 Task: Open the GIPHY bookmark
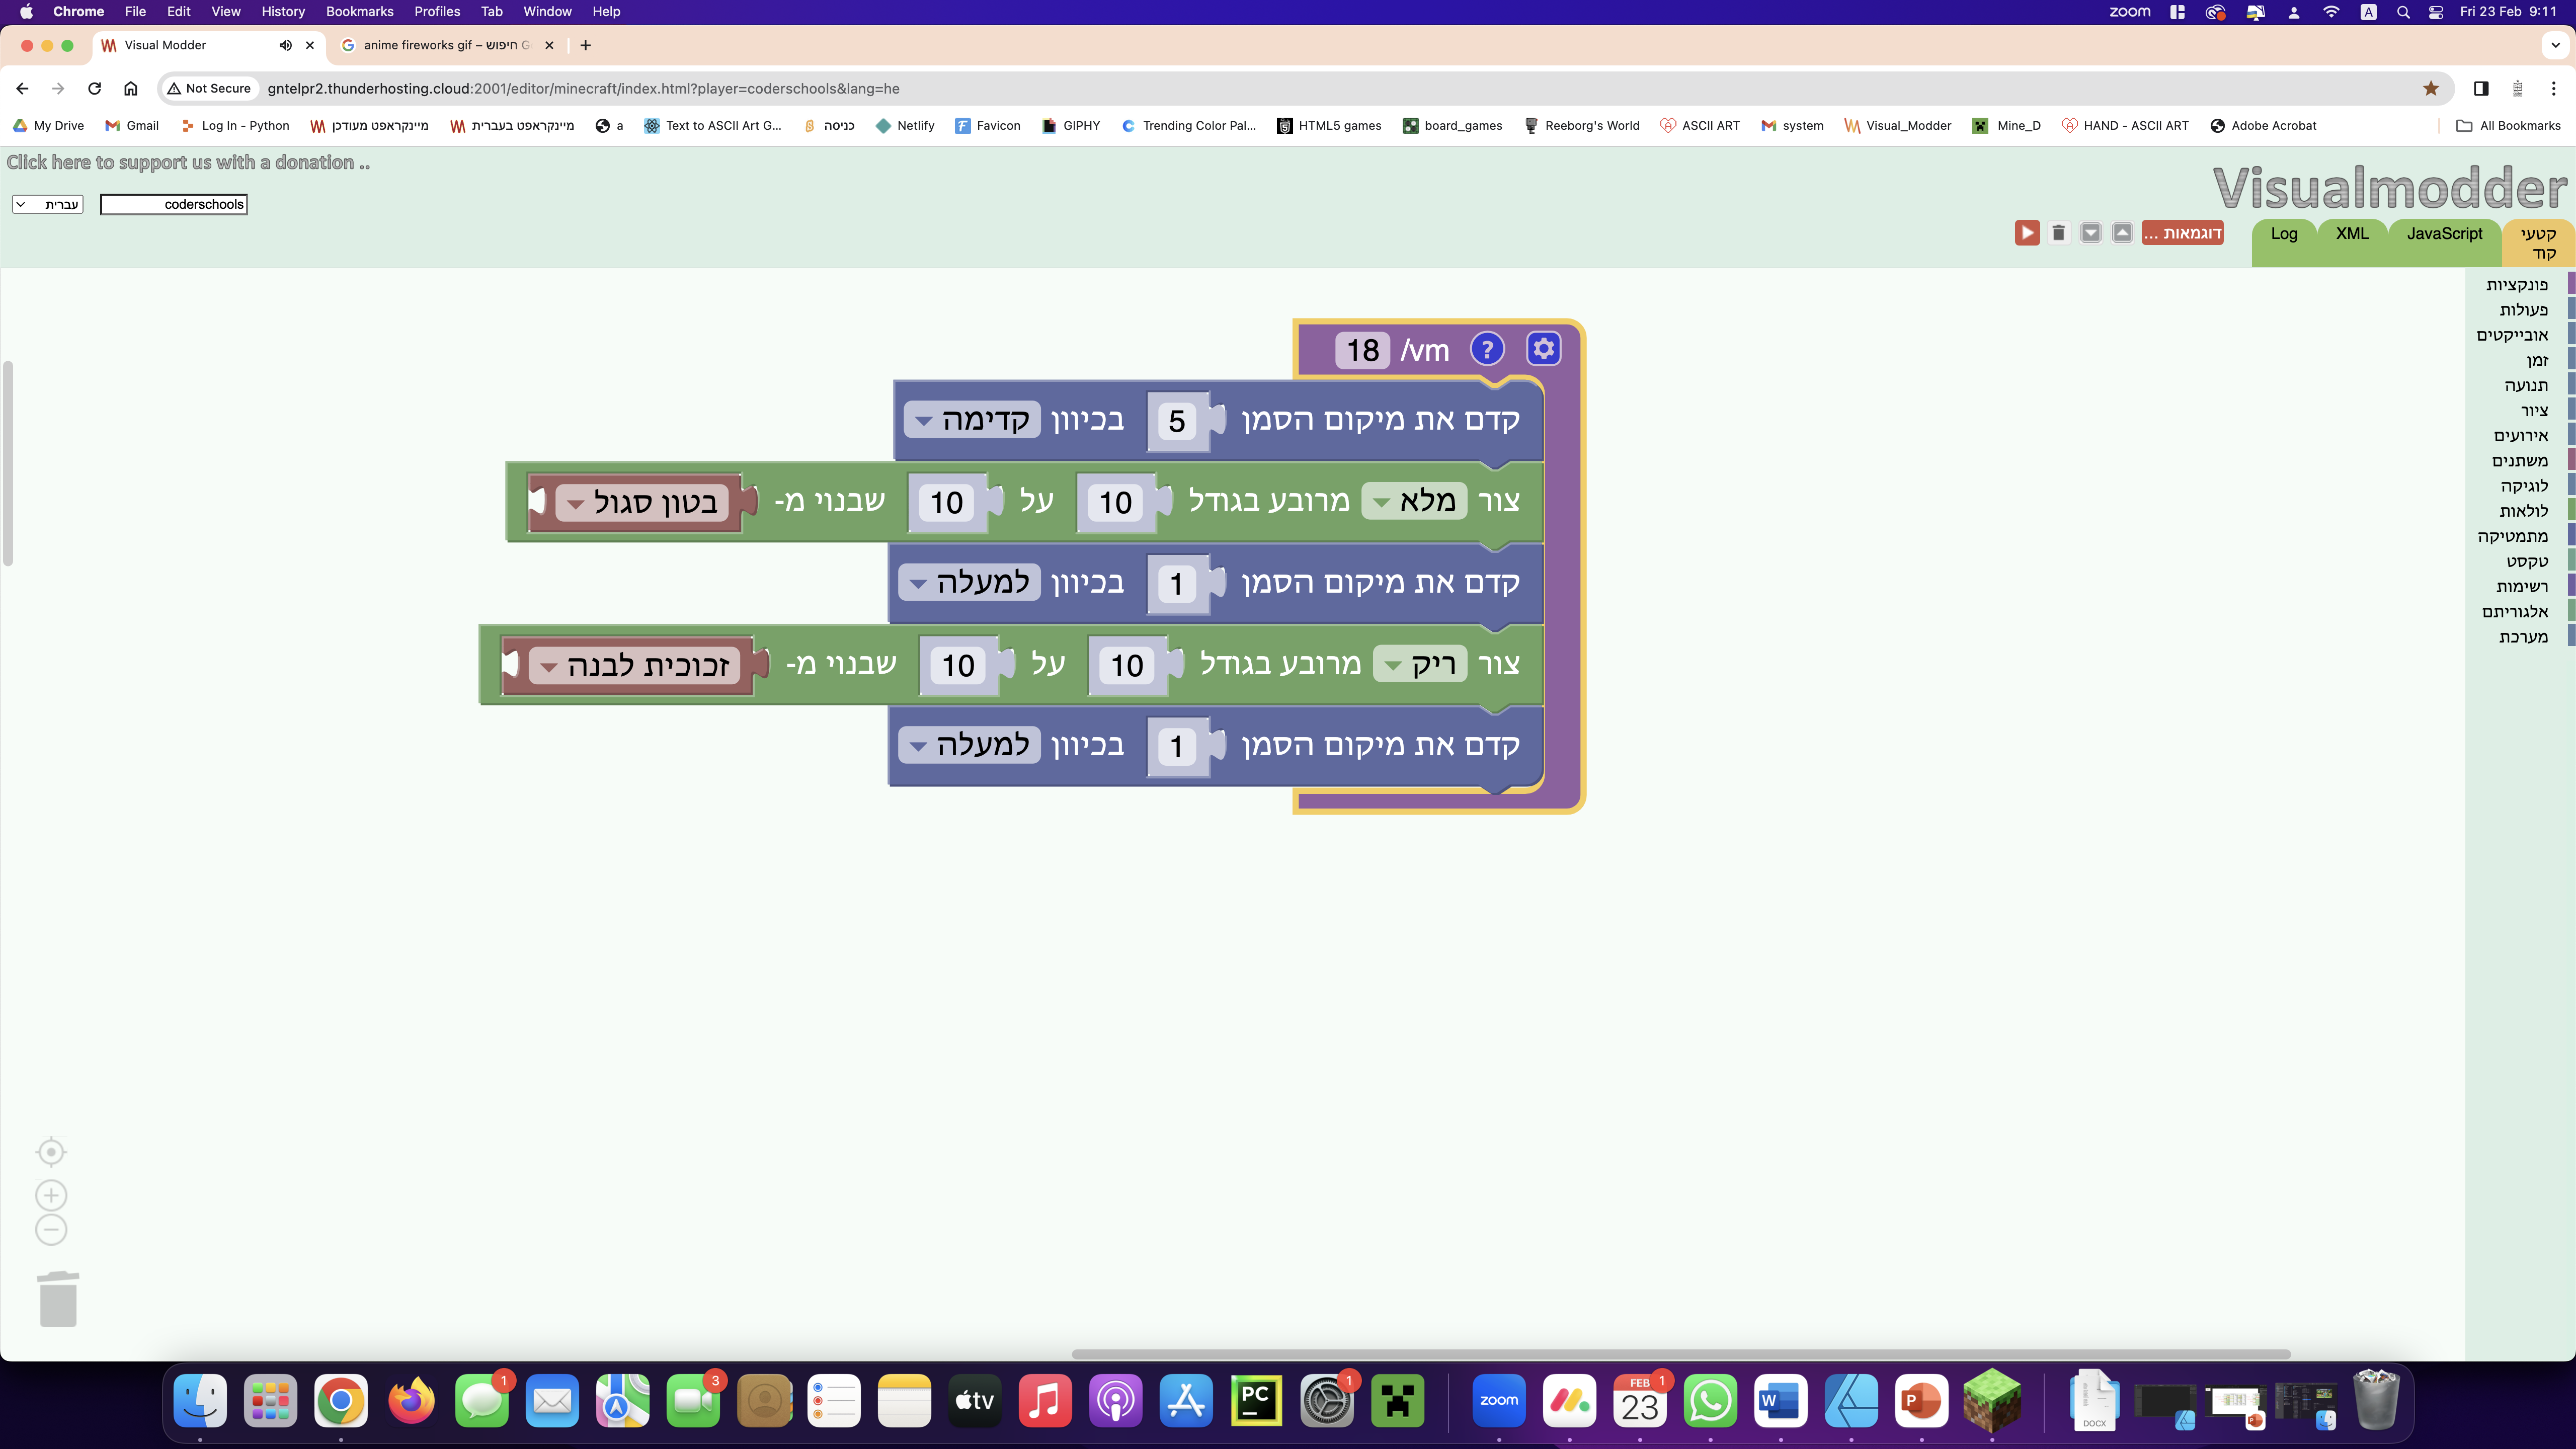tap(1071, 125)
